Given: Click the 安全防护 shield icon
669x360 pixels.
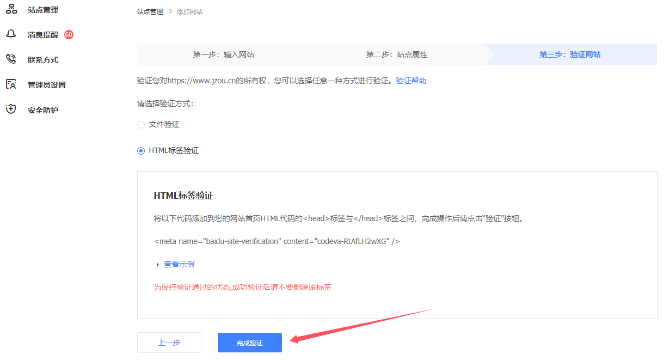Looking at the screenshot, I should pyautogui.click(x=11, y=109).
